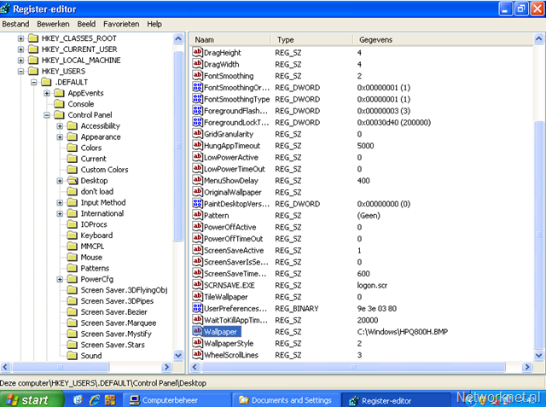Expand the HKEY_CURRENT_USER key
This screenshot has width=546, height=407.
(20, 49)
